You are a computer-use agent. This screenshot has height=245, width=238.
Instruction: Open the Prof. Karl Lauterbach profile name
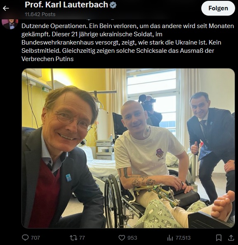point(66,5)
